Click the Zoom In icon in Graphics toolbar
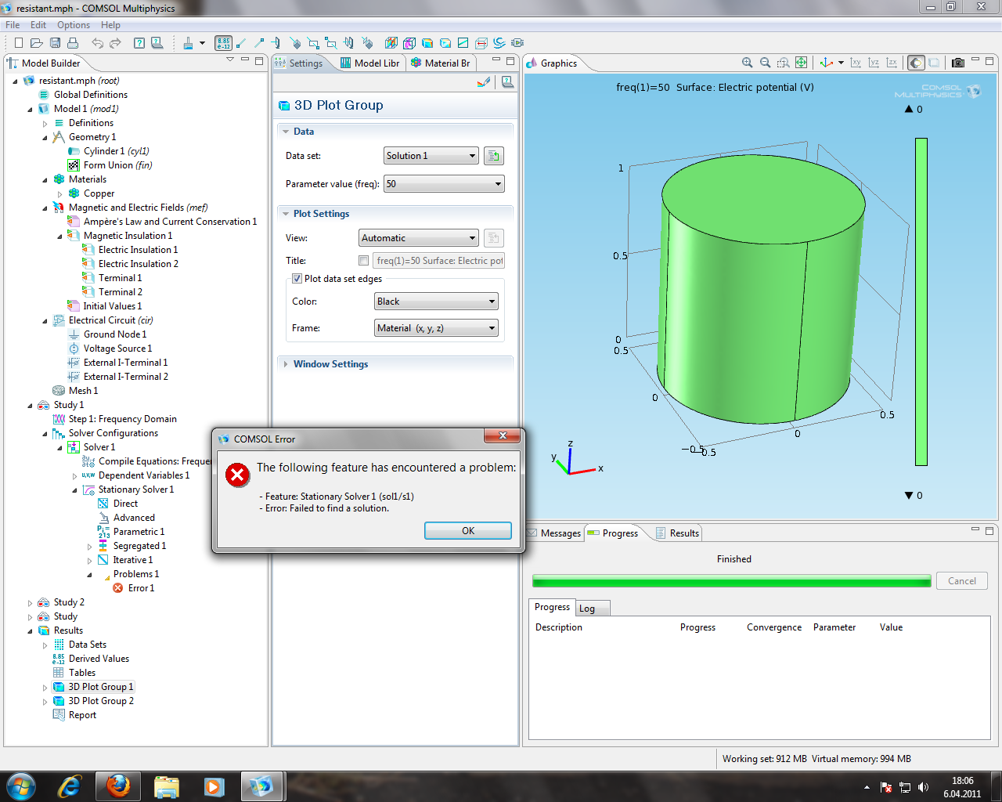This screenshot has width=1002, height=802. pyautogui.click(x=747, y=63)
